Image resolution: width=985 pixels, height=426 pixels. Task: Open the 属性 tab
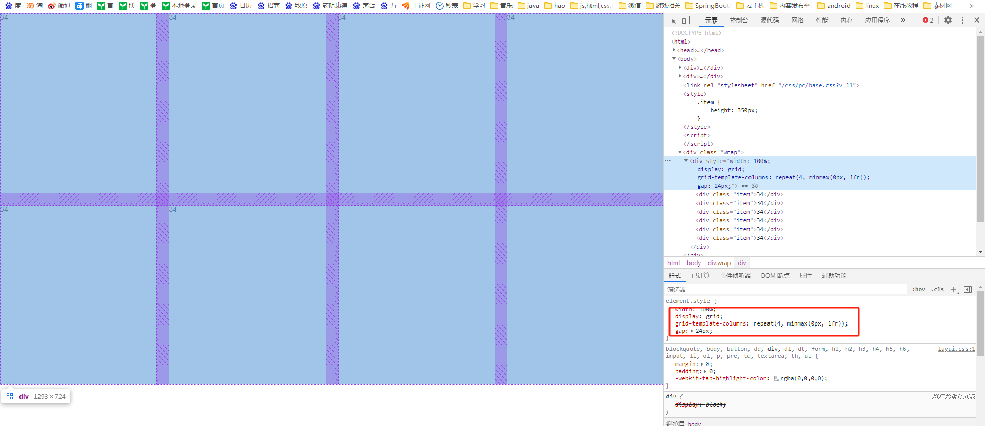pos(805,275)
